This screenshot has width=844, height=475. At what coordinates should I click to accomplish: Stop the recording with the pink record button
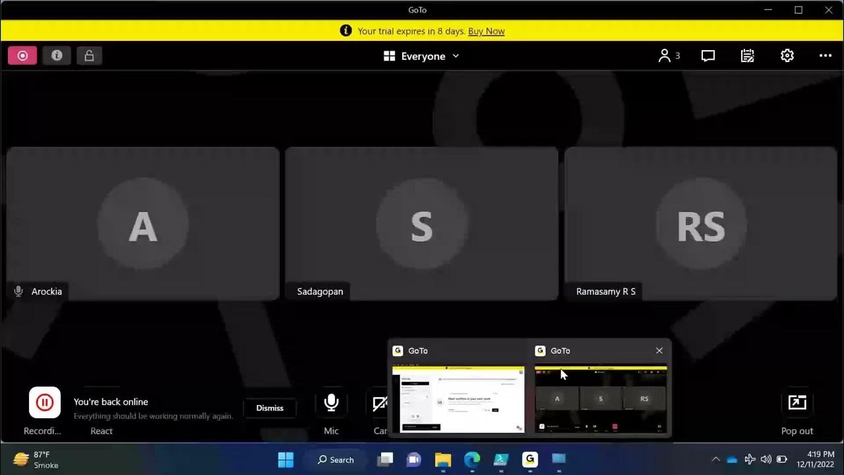click(x=22, y=56)
